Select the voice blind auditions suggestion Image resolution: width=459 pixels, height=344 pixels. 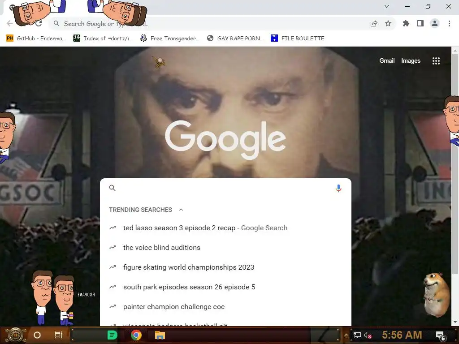(x=226, y=247)
